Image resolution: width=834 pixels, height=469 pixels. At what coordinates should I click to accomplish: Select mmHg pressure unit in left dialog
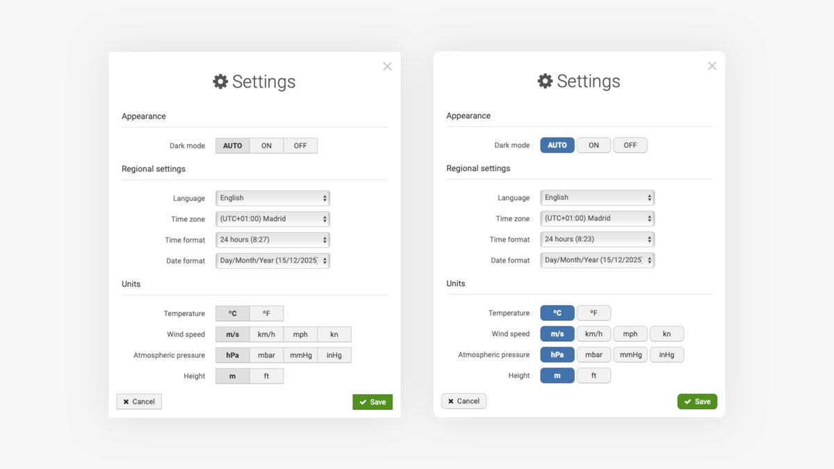tap(300, 355)
